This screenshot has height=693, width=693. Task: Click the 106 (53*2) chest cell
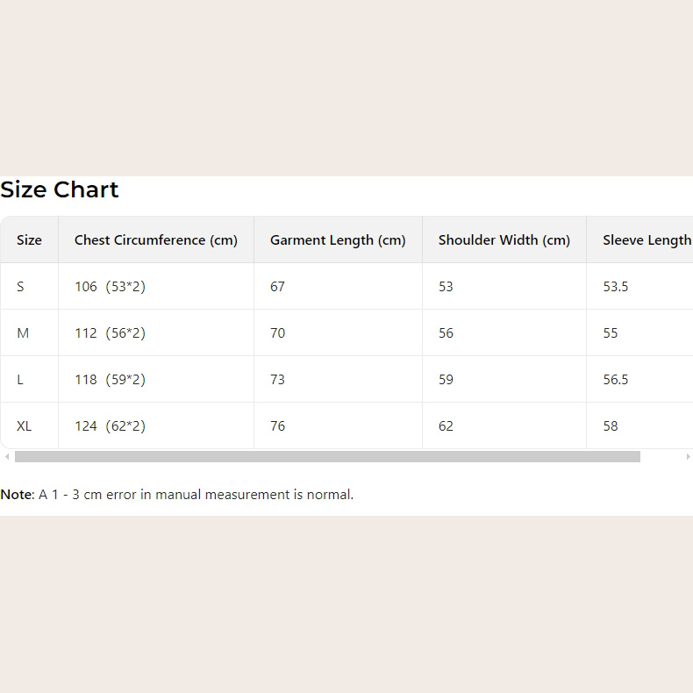click(110, 287)
